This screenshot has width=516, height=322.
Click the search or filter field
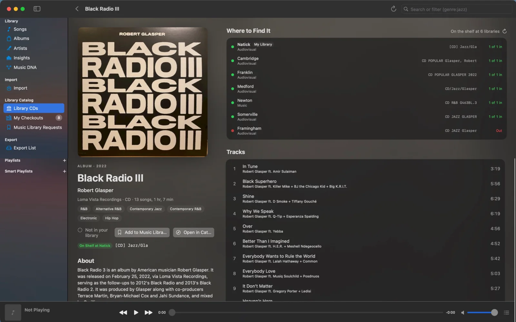click(x=456, y=9)
